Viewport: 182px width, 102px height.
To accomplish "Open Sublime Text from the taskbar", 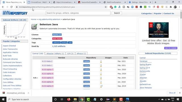I will [x=114, y=99].
